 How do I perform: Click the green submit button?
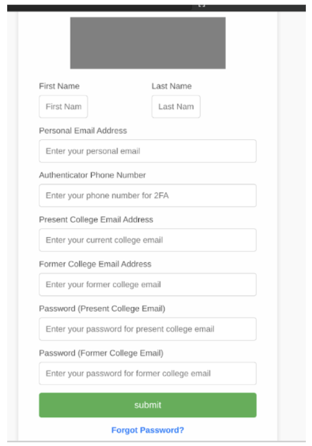coord(147,405)
